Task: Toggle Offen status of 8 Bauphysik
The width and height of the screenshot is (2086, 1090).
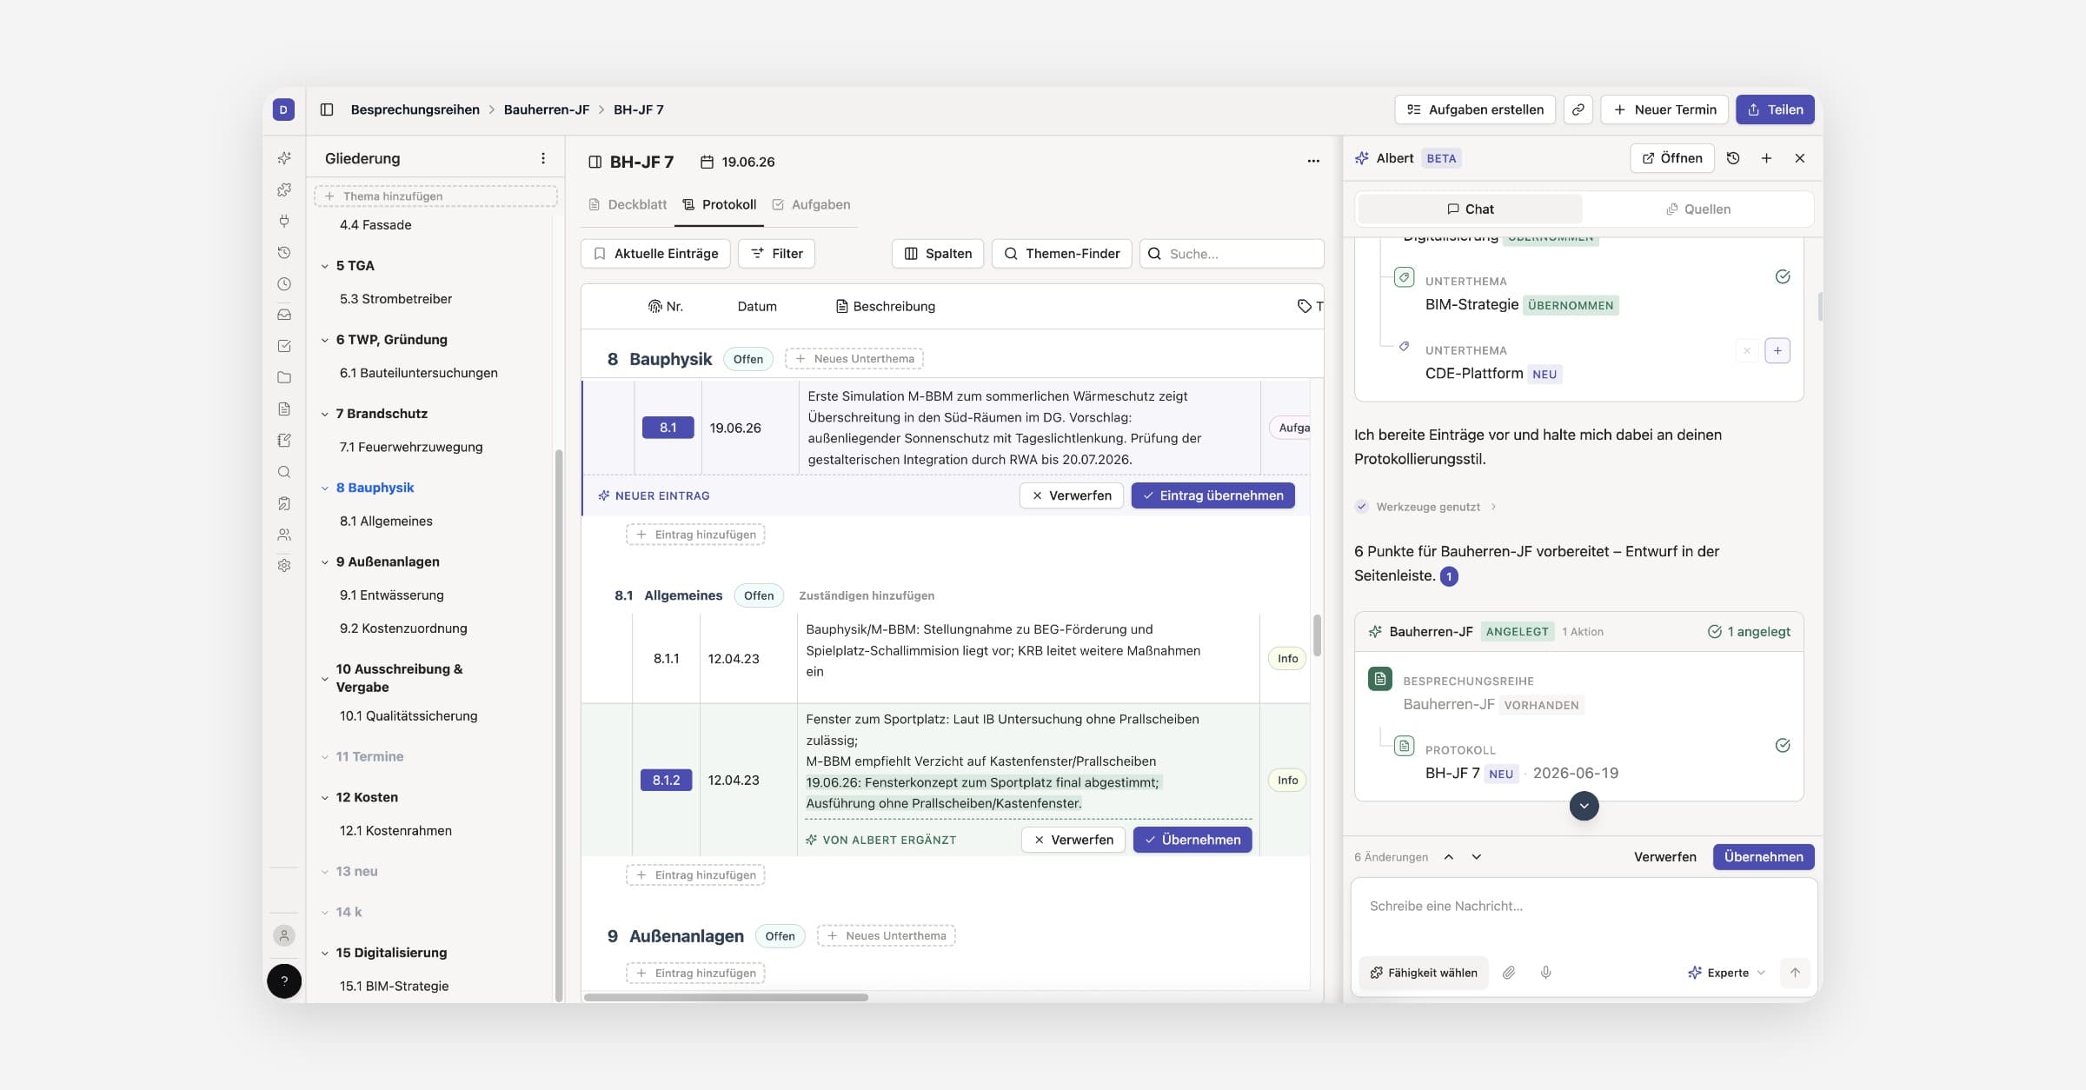Action: (x=747, y=359)
